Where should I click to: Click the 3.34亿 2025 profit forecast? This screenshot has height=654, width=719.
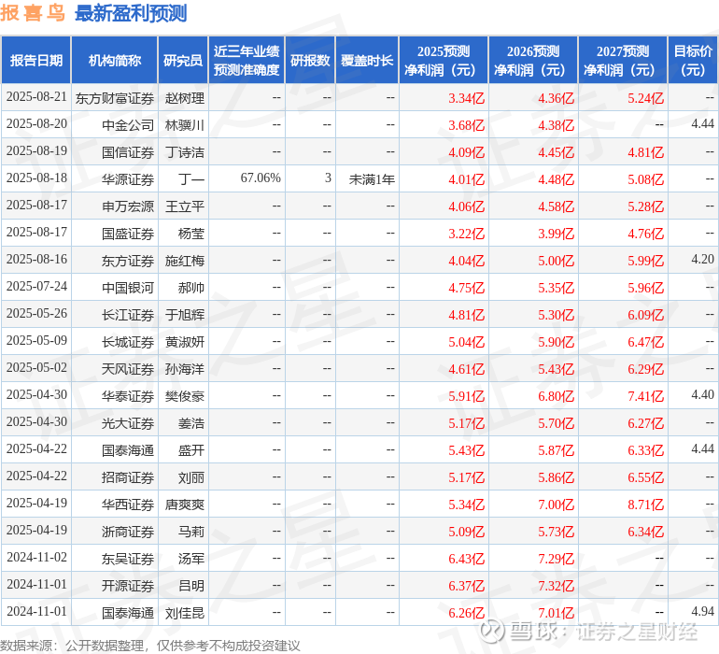coord(466,98)
